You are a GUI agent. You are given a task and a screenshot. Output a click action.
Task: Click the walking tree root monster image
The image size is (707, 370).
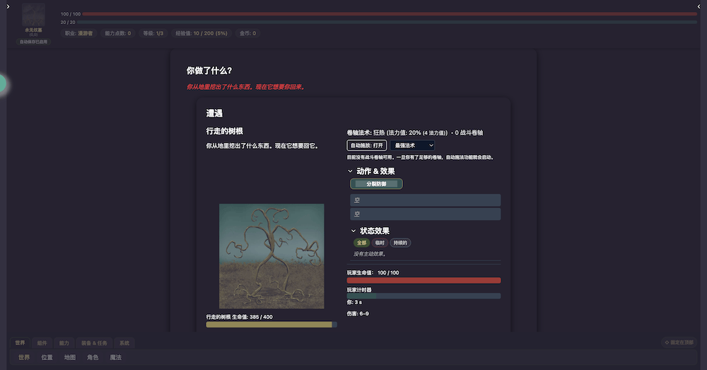(x=271, y=256)
